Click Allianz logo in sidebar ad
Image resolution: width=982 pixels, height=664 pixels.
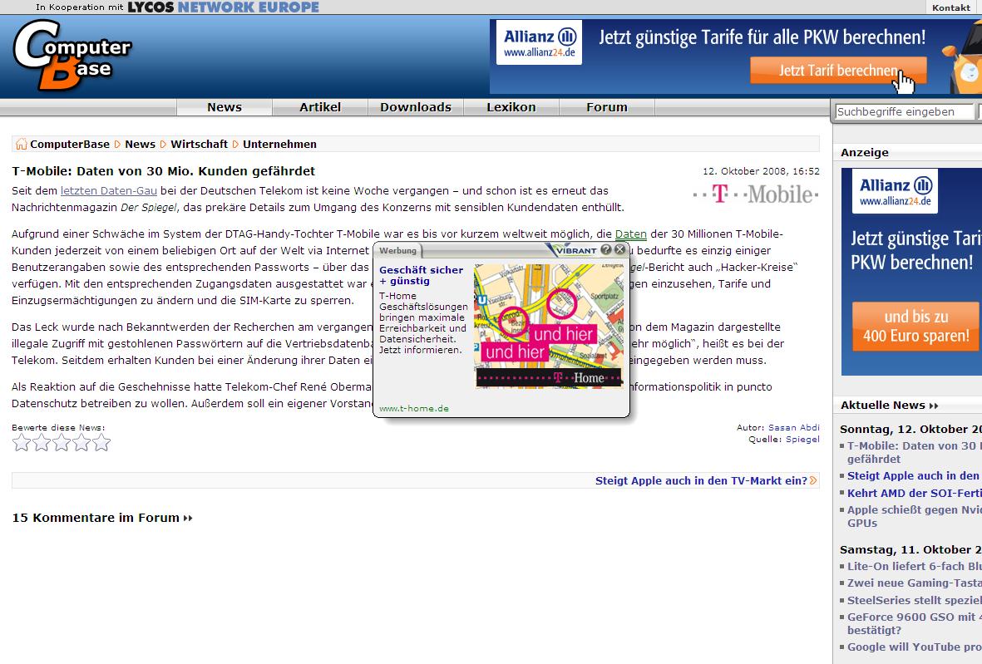point(895,191)
